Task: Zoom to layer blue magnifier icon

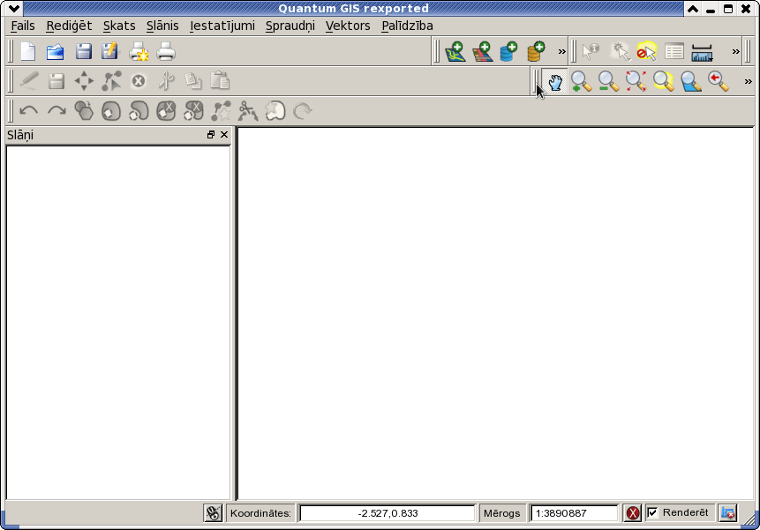Action: click(x=690, y=81)
